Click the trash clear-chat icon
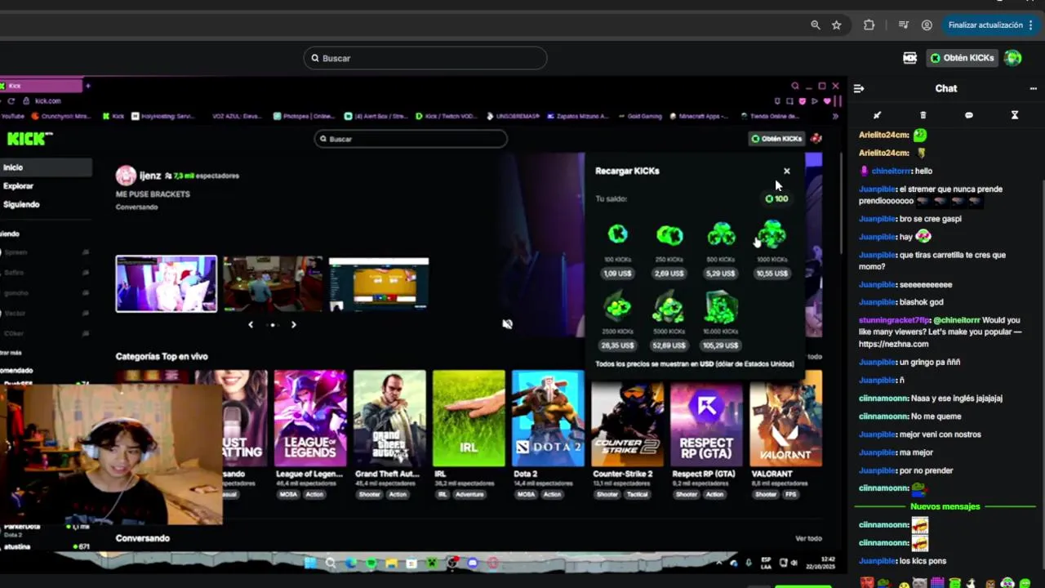Image resolution: width=1045 pixels, height=588 pixels. pyautogui.click(x=923, y=115)
